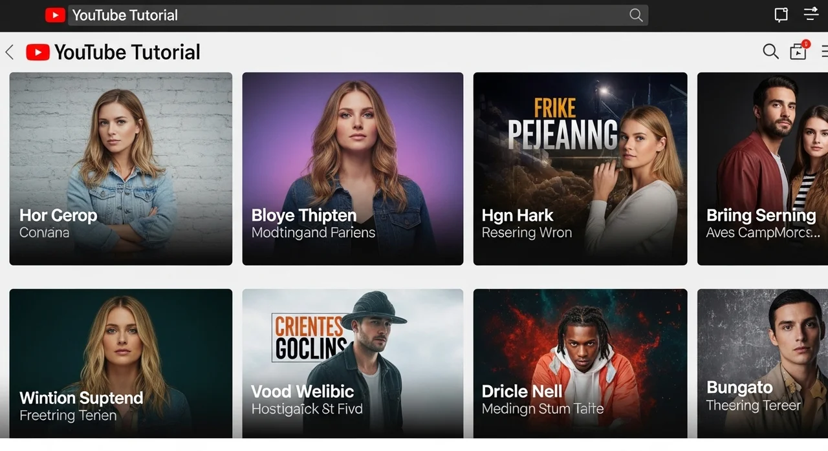Click the YouTube logo beside the page title

tap(38, 52)
